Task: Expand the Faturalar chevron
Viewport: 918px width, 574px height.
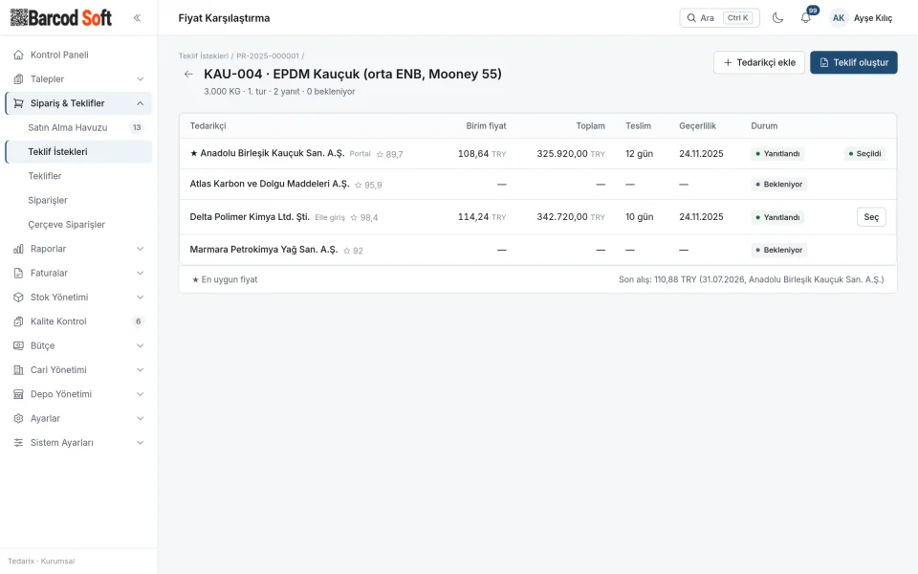Action: point(140,273)
